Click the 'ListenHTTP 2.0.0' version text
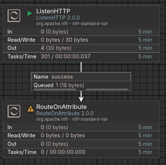The image size is (166, 165). pyautogui.click(x=58, y=18)
